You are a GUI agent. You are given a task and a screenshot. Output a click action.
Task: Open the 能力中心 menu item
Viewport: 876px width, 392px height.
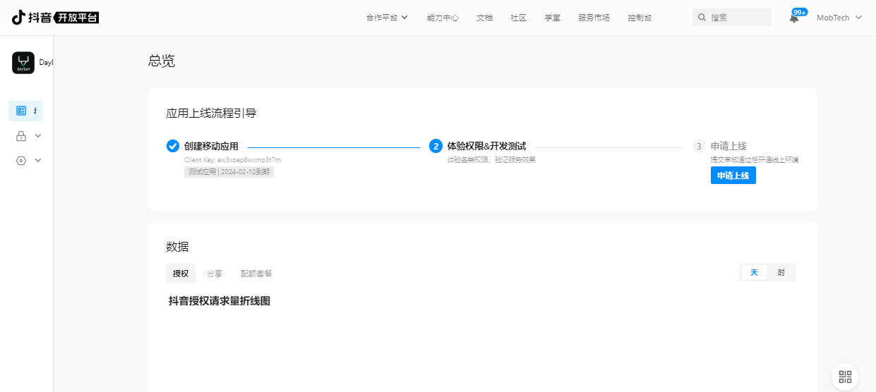[x=443, y=18]
